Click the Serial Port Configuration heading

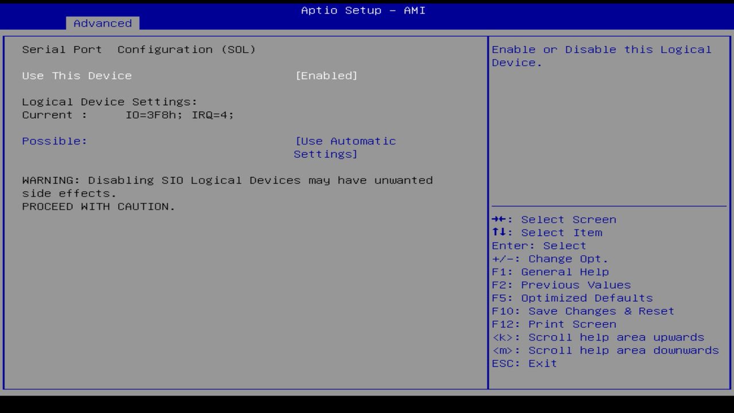pos(139,49)
